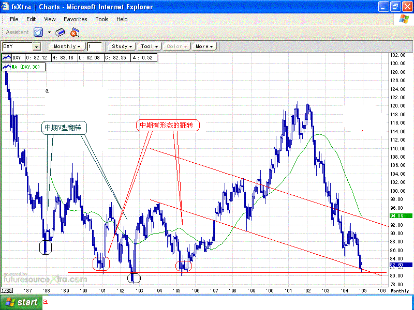The height and width of the screenshot is (310, 414).
Task: Click the Internet Explorer title bar icon
Action: point(6,7)
